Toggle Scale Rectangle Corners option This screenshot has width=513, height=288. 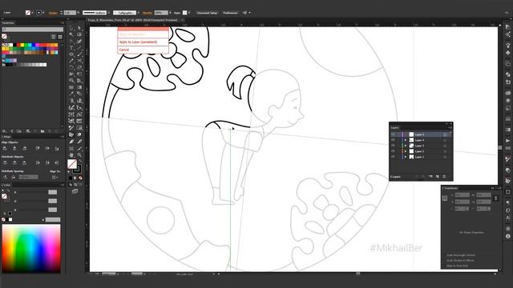(x=461, y=255)
